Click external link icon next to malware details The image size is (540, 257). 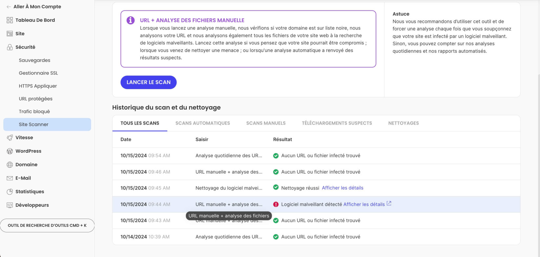tap(389, 204)
